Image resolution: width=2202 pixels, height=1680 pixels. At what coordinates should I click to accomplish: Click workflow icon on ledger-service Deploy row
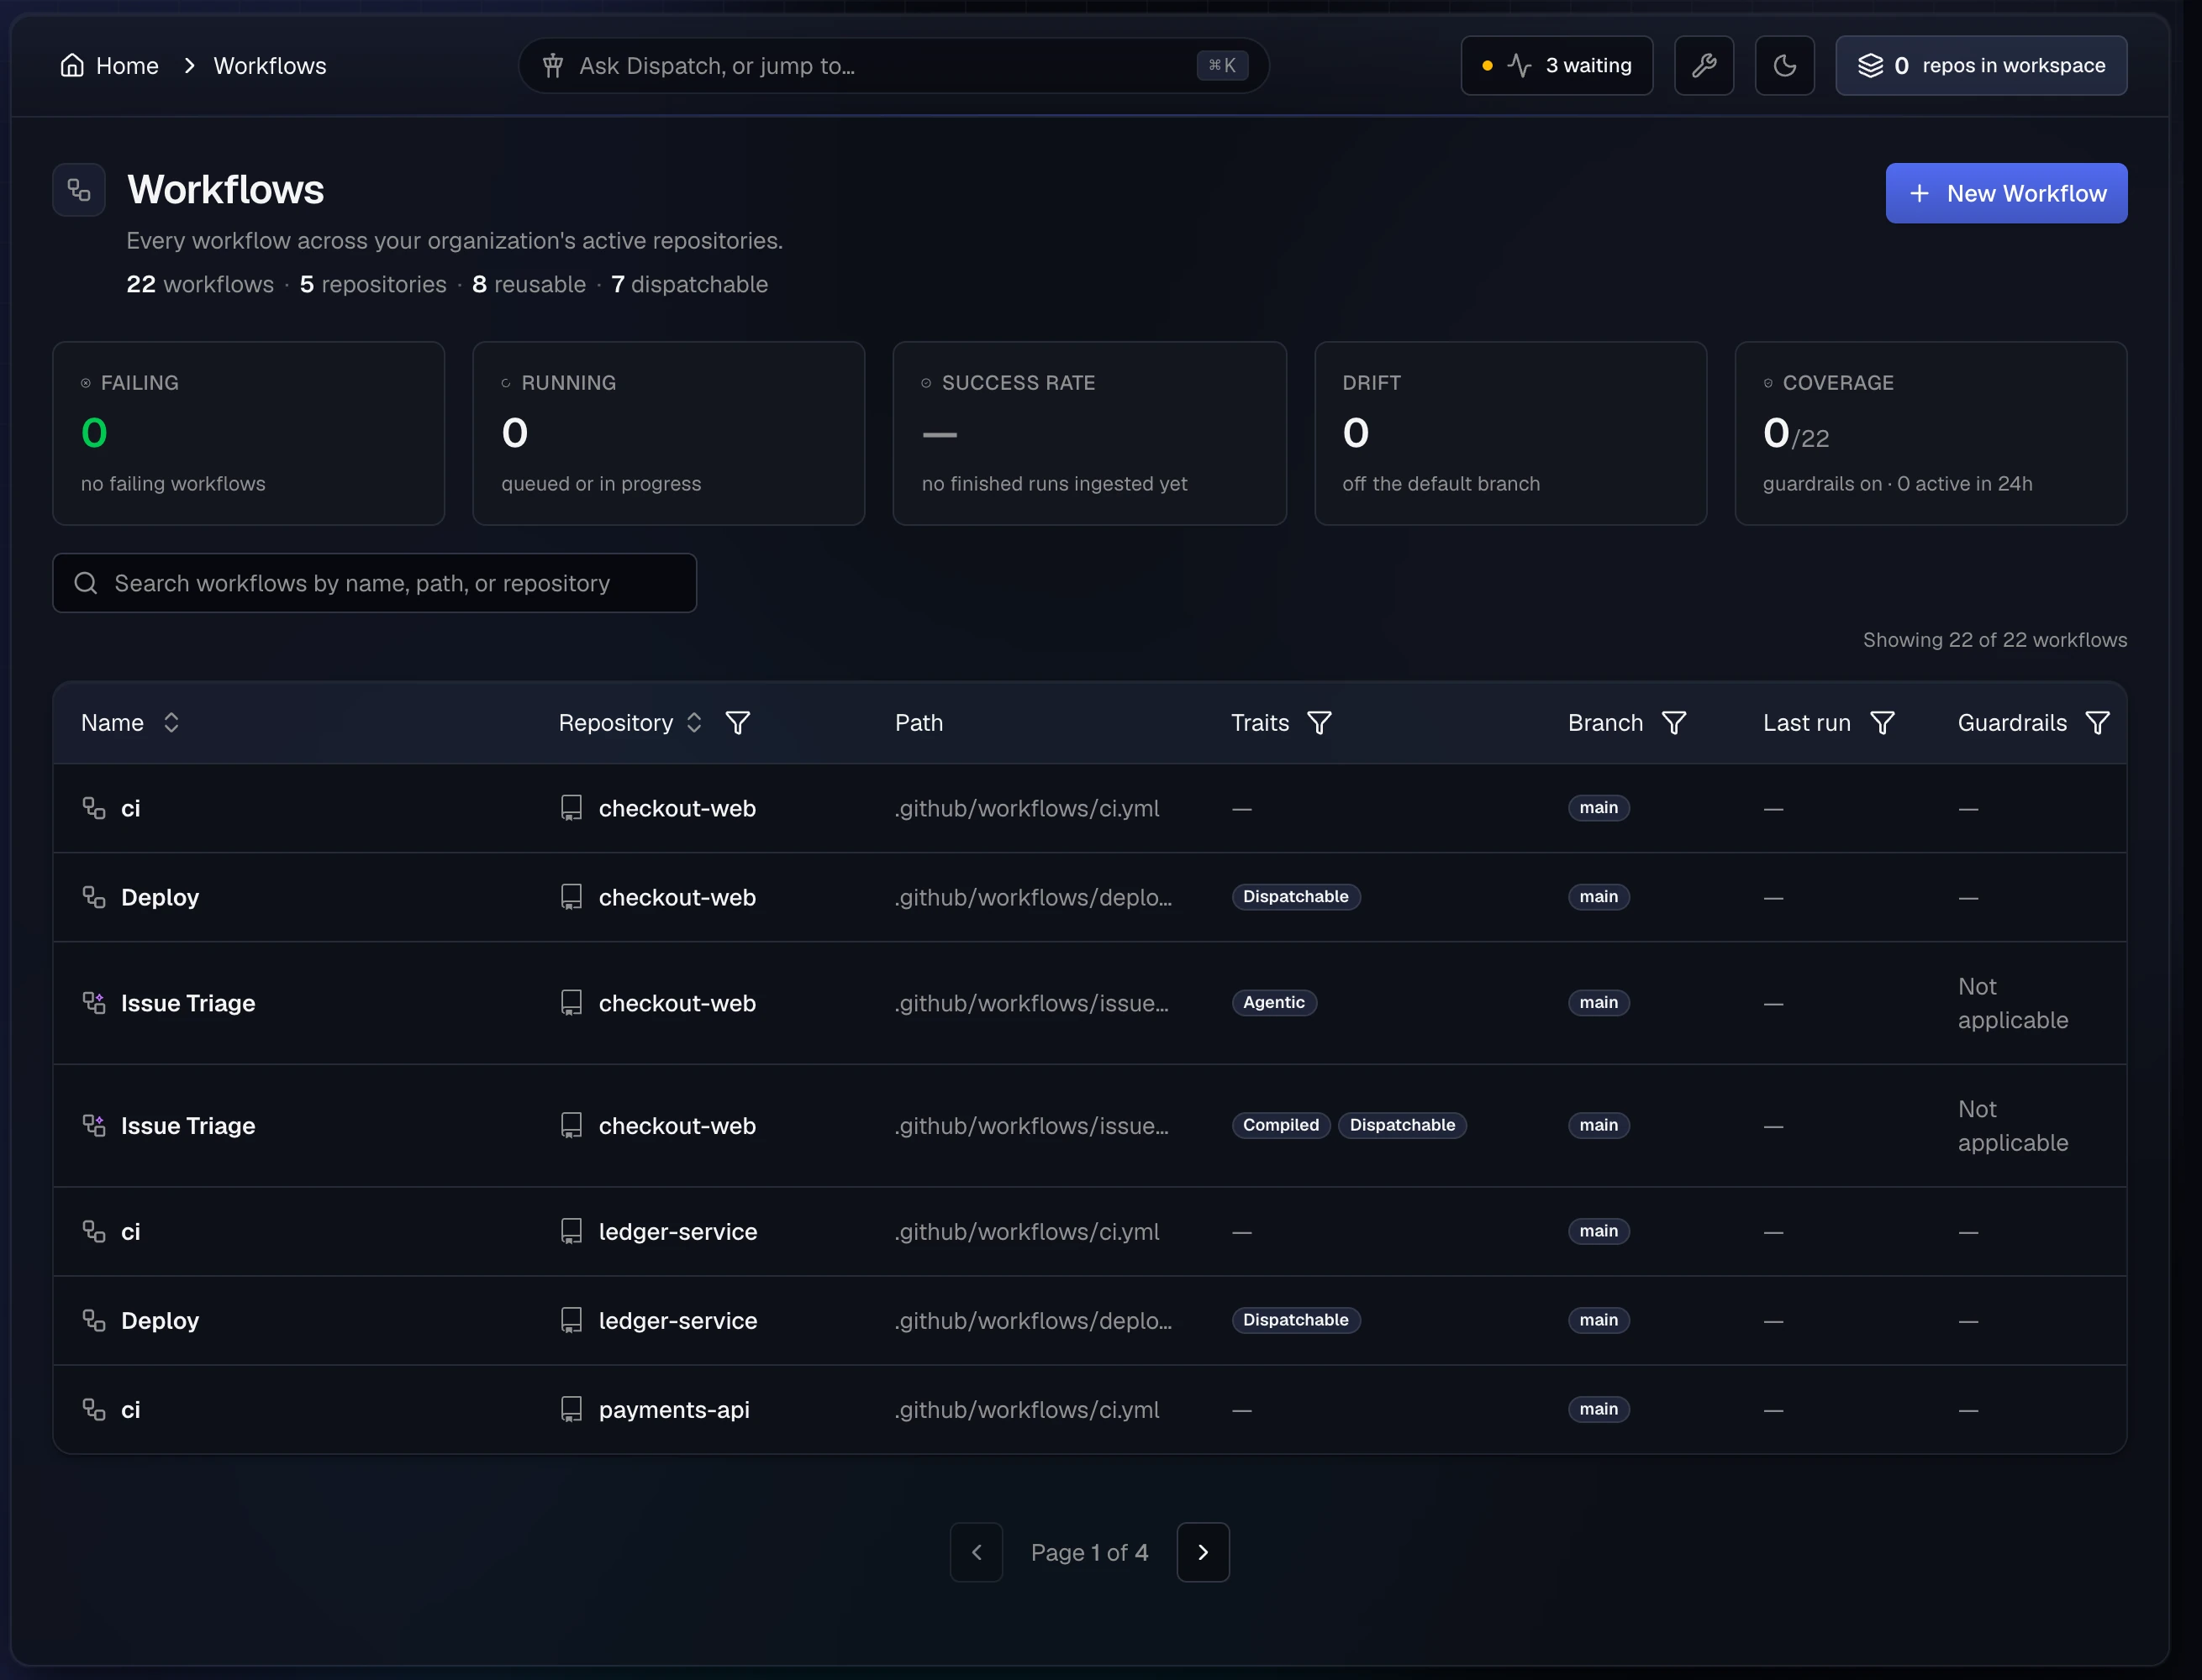coord(94,1321)
